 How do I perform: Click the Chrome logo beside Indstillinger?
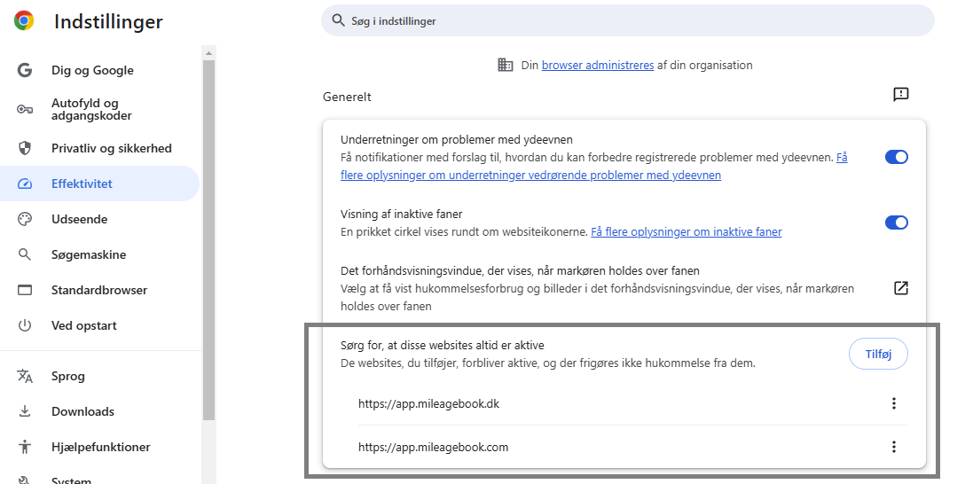24,21
